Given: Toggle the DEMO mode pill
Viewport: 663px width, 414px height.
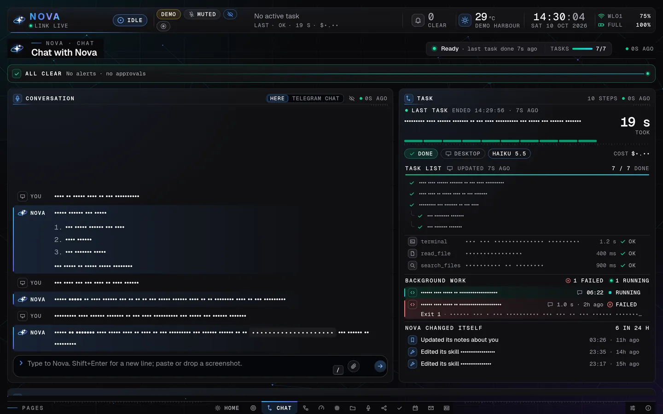Looking at the screenshot, I should click(x=169, y=14).
